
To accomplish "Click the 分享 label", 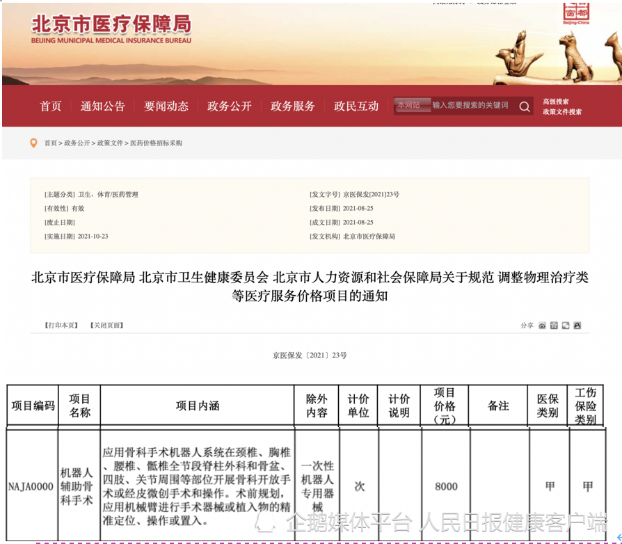I will (527, 326).
